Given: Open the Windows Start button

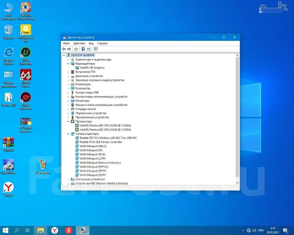Looking at the screenshot, I should (x=6, y=230).
